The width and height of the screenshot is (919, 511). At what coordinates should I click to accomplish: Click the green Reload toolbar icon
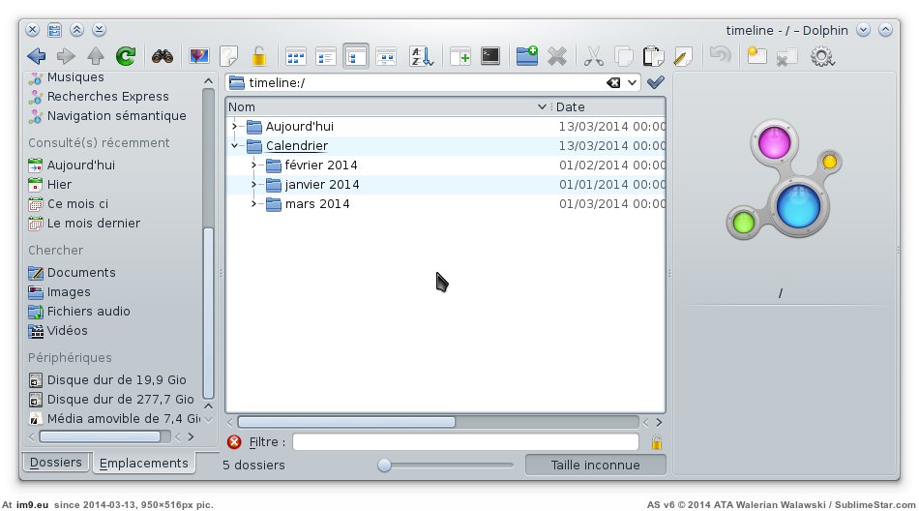click(x=125, y=56)
